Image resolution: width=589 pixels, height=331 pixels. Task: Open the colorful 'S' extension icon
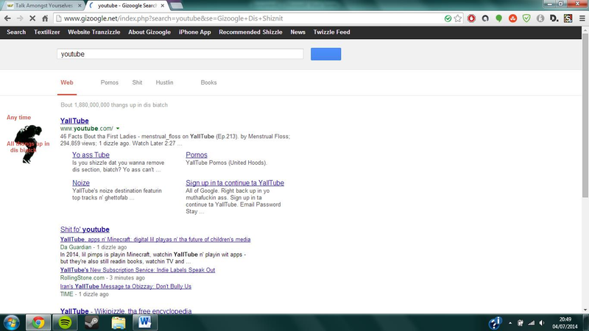[568, 18]
